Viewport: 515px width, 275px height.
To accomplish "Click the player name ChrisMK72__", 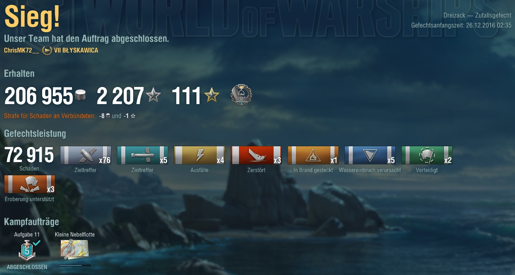I will coord(22,50).
